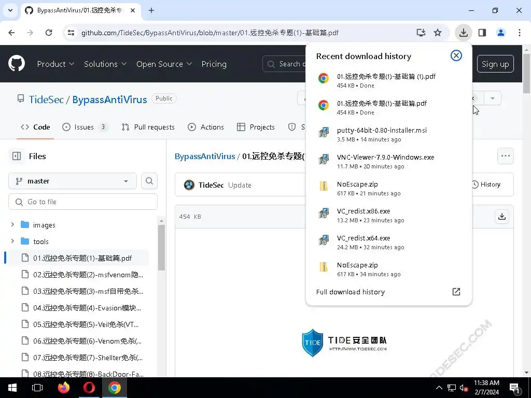Open a new browser tab
The width and height of the screenshot is (531, 398).
pyautogui.click(x=151, y=10)
